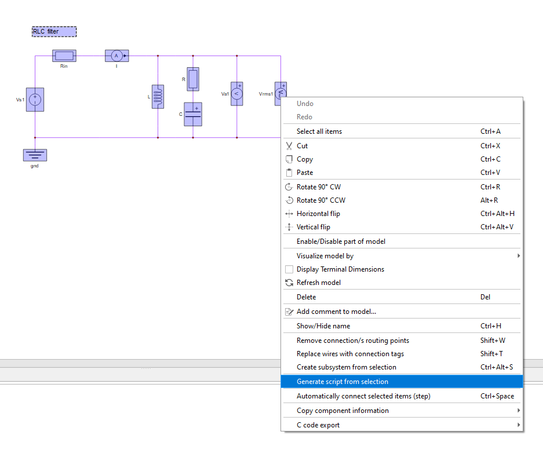Viewport: 543px width, 450px height.
Task: Select the ammeter component labeled I
Action: (x=116, y=56)
